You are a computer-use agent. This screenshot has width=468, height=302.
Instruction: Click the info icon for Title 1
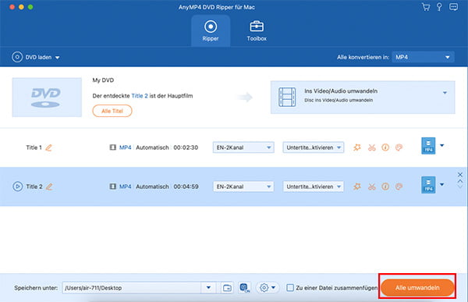coord(385,147)
